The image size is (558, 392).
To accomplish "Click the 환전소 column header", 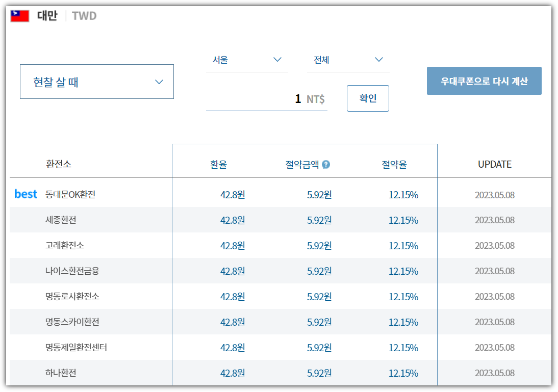I will pos(58,164).
